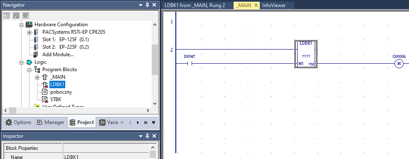Select the STBK block in the tree

(x=56, y=99)
